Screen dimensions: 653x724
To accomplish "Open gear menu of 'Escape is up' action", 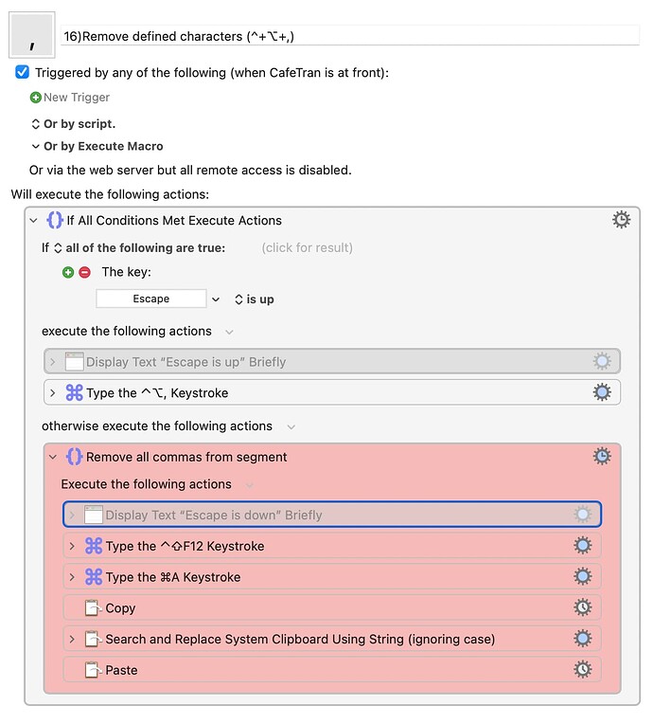I will tap(602, 361).
